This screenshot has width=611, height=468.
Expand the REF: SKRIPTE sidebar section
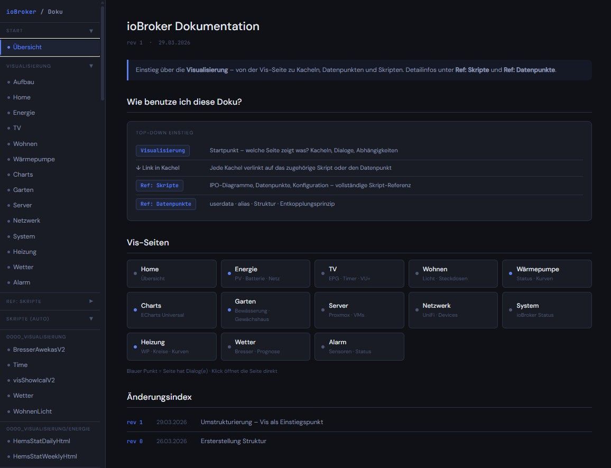(x=91, y=301)
